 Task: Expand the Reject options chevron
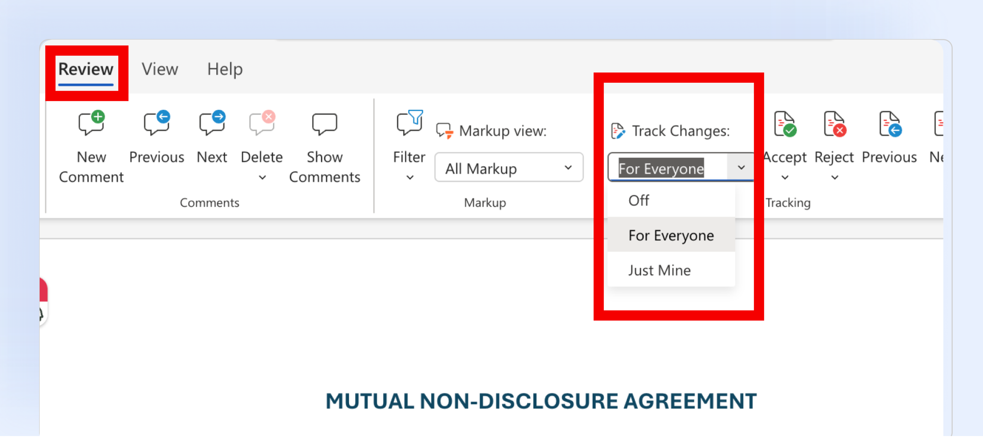tap(835, 177)
